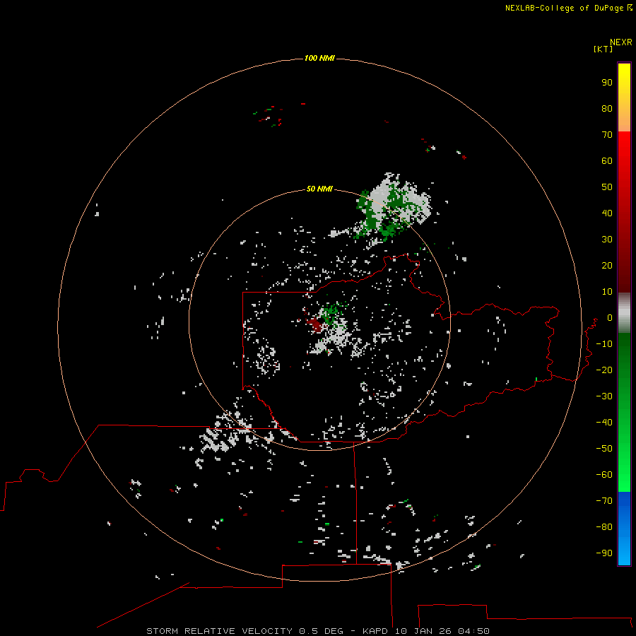Click the -50 value on velocity scale
This screenshot has width=636, height=636.
point(604,449)
